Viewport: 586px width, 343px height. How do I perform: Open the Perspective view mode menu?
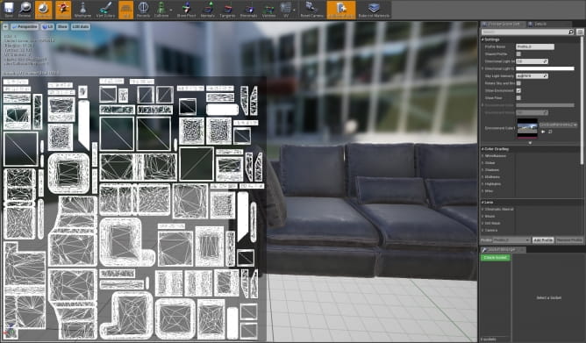point(25,26)
